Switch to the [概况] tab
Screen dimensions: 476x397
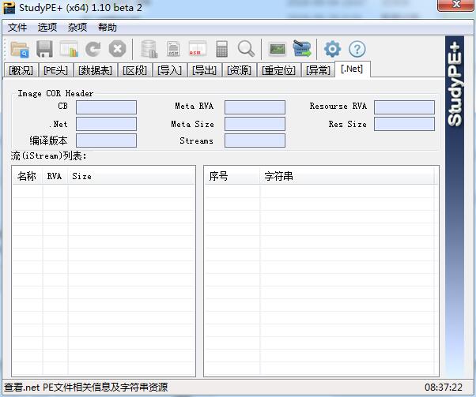coord(21,70)
